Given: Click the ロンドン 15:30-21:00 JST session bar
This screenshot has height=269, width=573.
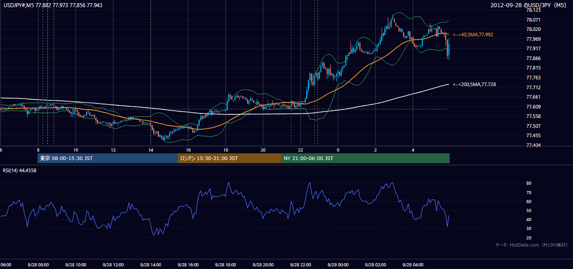Looking at the screenshot, I should [230, 158].
